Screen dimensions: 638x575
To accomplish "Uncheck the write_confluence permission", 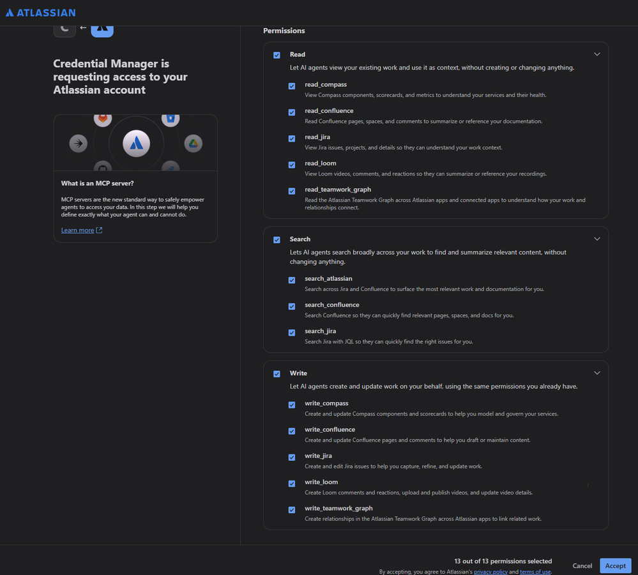I will pyautogui.click(x=292, y=431).
